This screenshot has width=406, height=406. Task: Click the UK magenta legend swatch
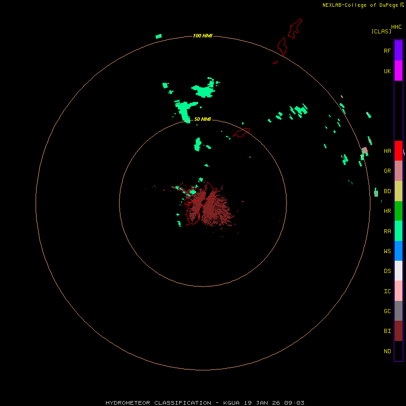click(398, 71)
